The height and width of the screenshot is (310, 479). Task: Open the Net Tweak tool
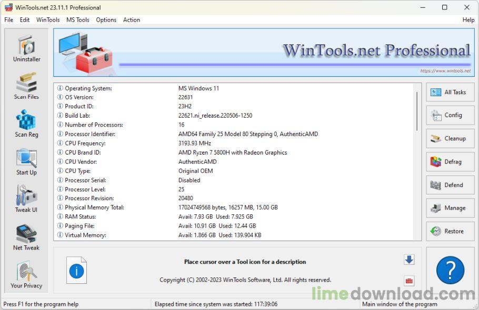(26, 235)
